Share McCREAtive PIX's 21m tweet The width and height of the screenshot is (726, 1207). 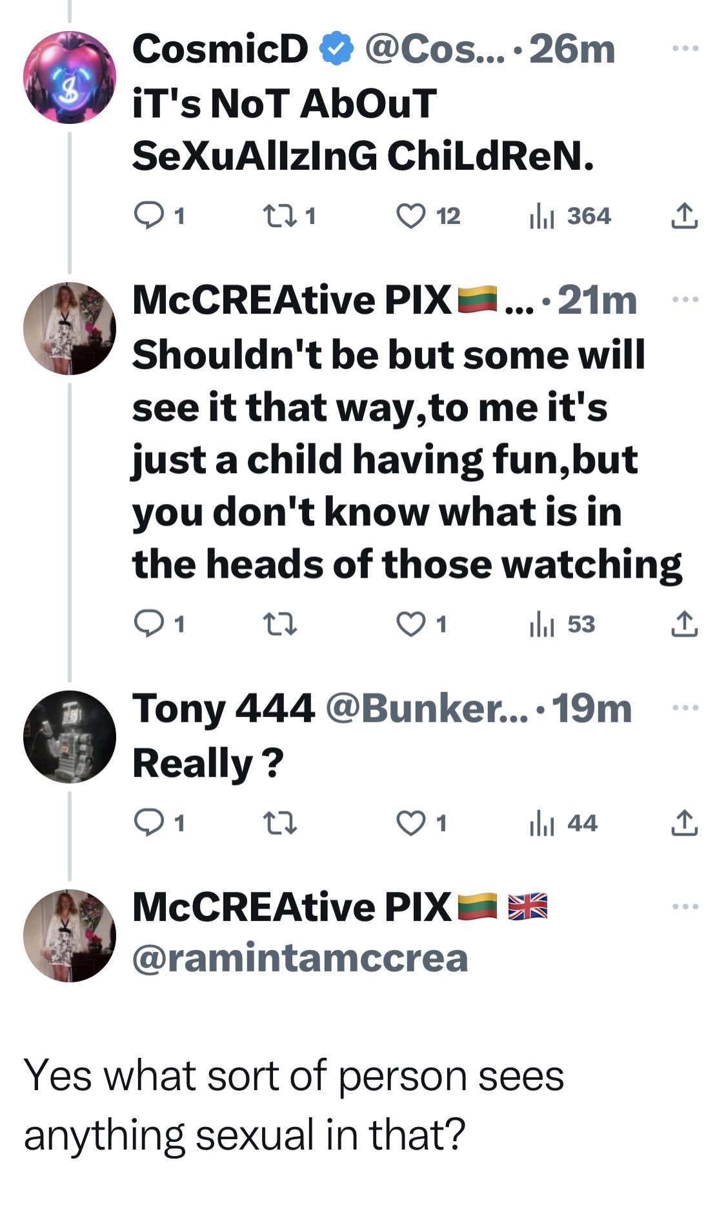[684, 624]
